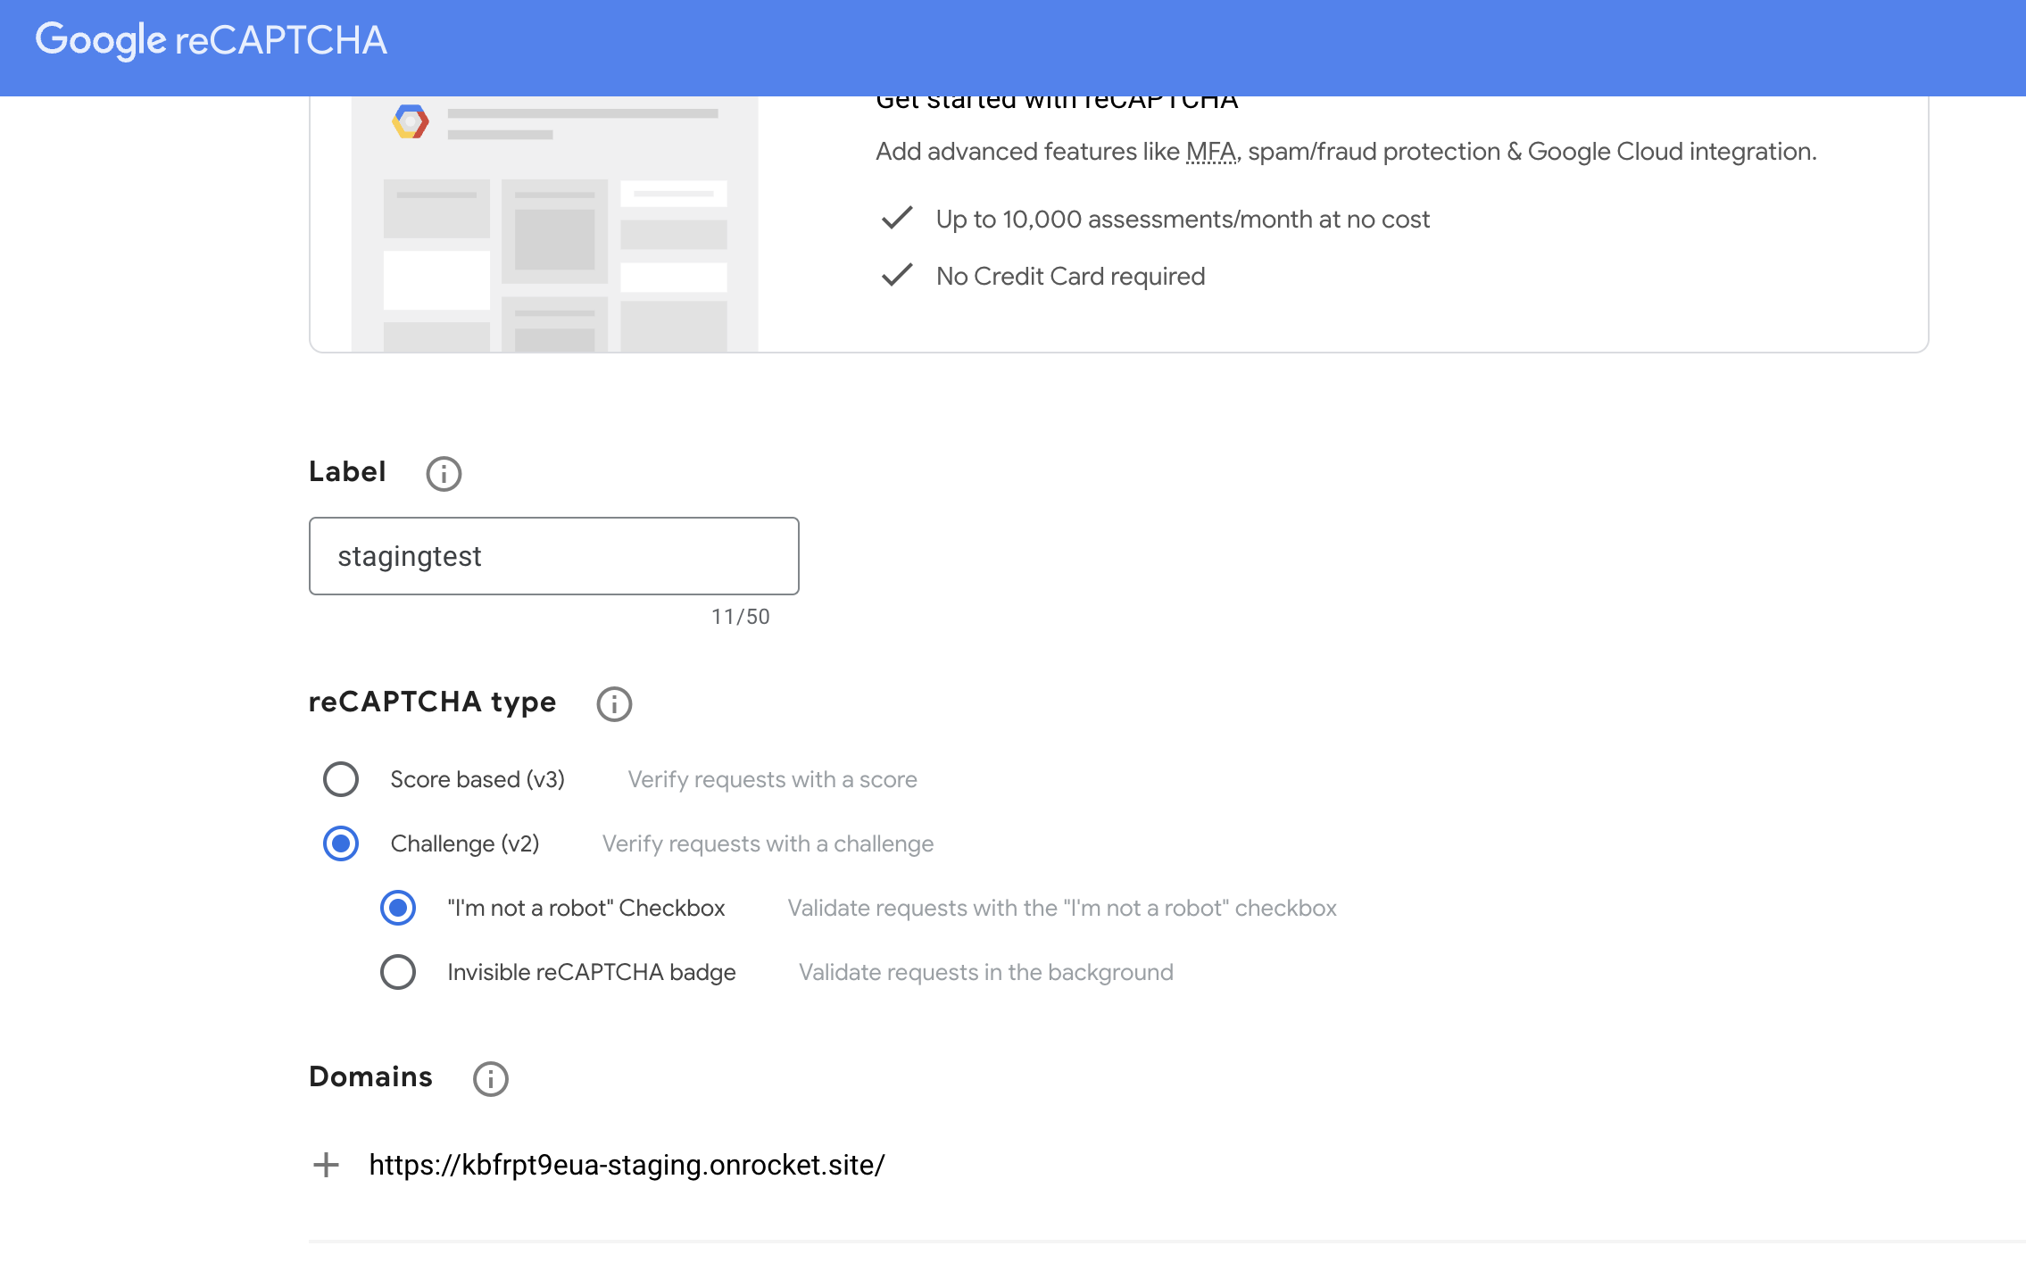This screenshot has width=2026, height=1271.
Task: Click the Google reCAPTCHA header logo
Action: pyautogui.click(x=211, y=40)
